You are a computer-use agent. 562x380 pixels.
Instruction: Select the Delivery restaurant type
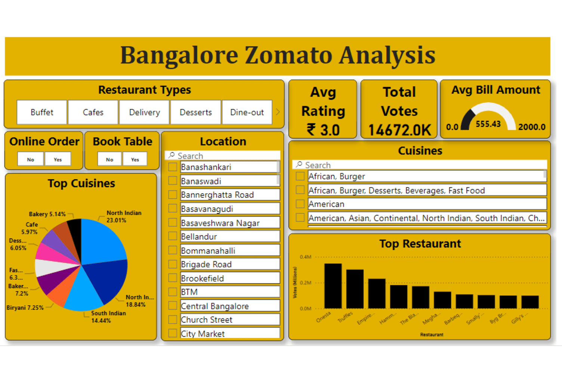(x=144, y=112)
